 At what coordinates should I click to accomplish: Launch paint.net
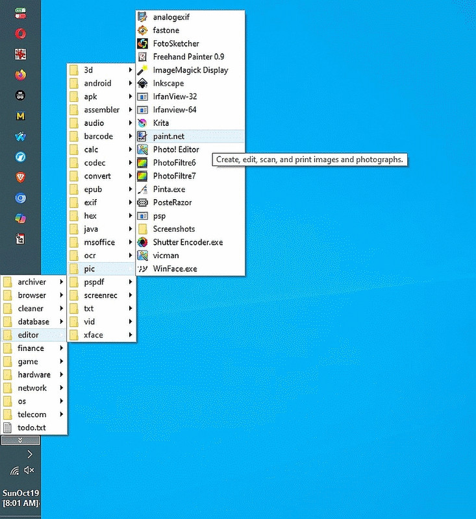click(190, 136)
